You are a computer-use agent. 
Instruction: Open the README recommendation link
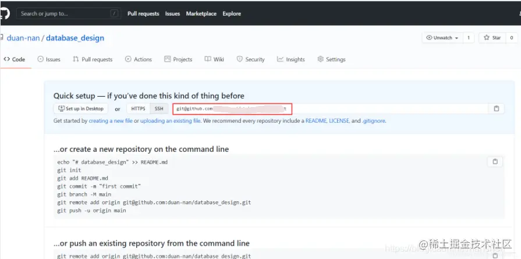point(316,121)
